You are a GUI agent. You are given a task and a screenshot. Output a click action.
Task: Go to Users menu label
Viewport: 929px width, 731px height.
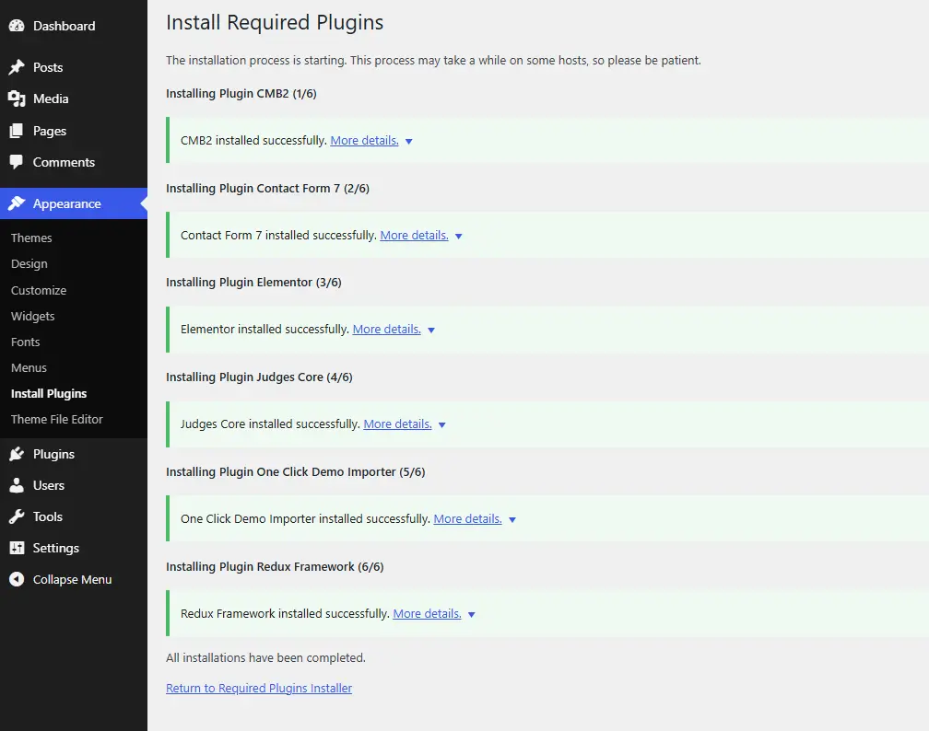49,485
